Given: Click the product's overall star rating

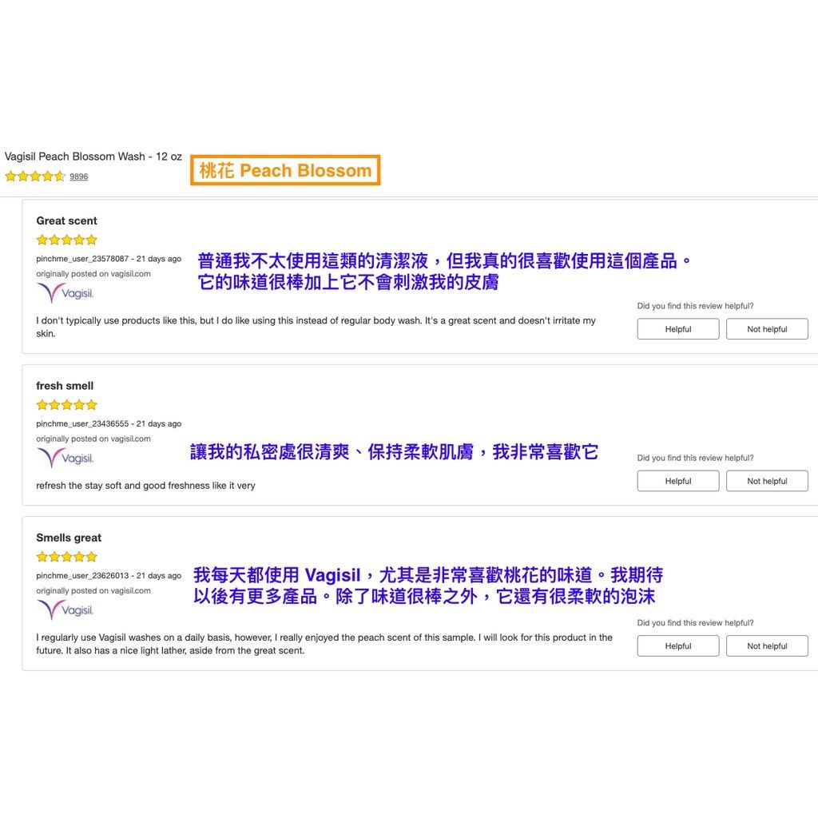Looking at the screenshot, I should click(x=35, y=177).
